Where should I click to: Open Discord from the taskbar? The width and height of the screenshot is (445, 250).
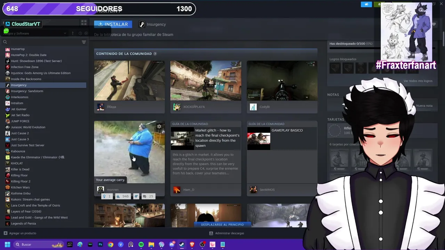[171, 244]
